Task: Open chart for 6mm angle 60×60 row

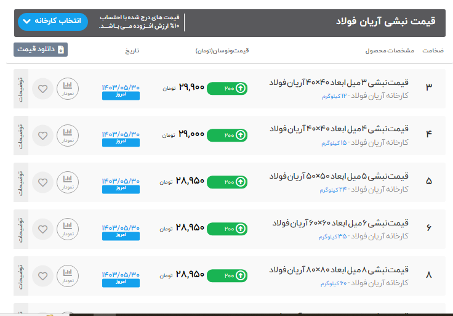Action: tap(68, 229)
